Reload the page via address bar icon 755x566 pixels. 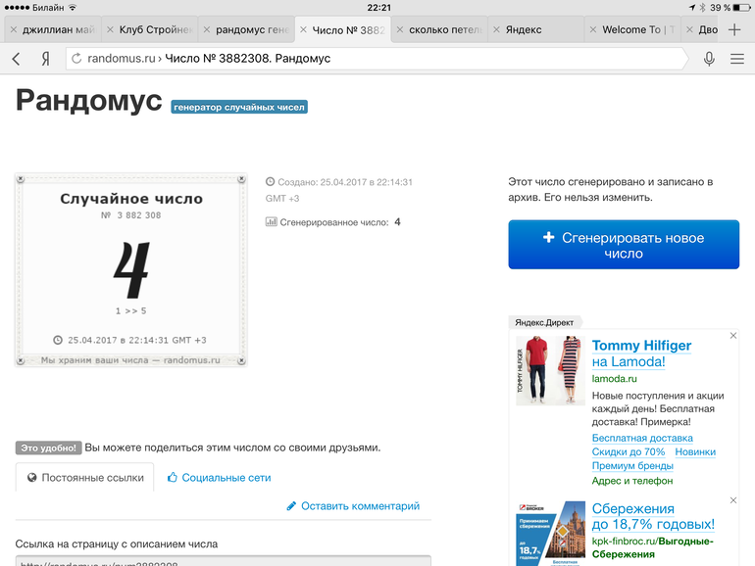coord(75,59)
